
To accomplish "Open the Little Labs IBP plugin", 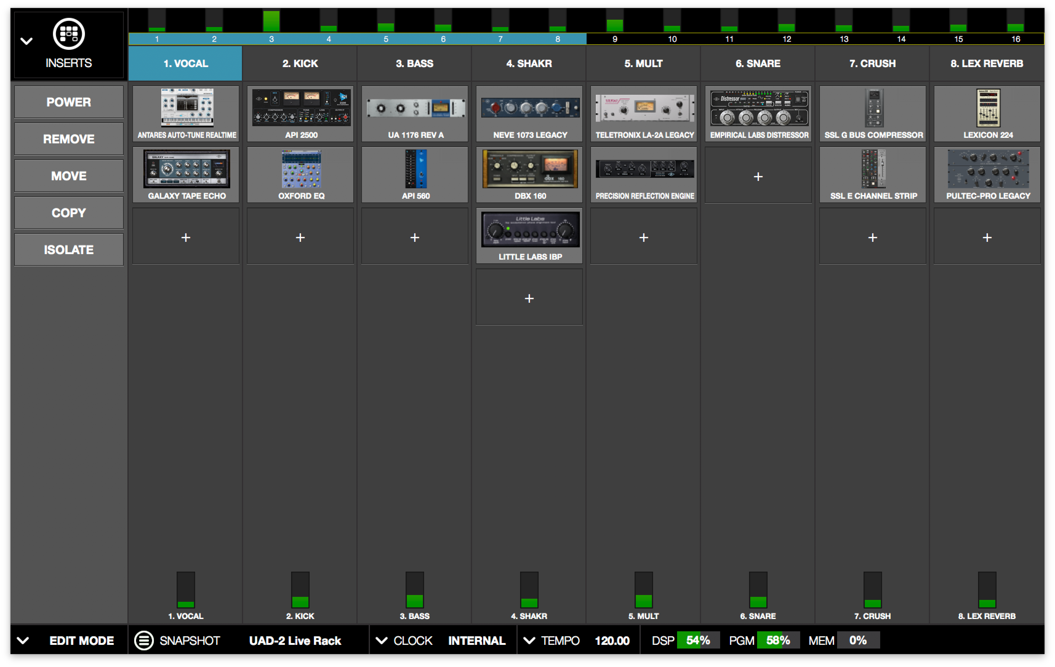I will tap(530, 236).
